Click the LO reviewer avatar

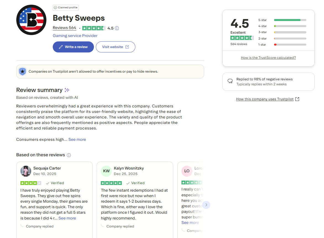click(187, 171)
